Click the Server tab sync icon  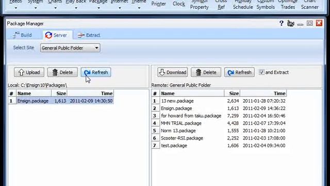(48, 35)
